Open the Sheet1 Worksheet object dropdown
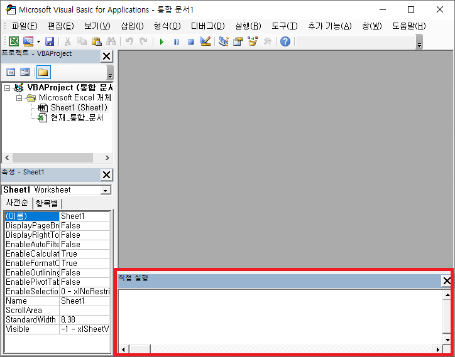The image size is (455, 357). coord(106,190)
